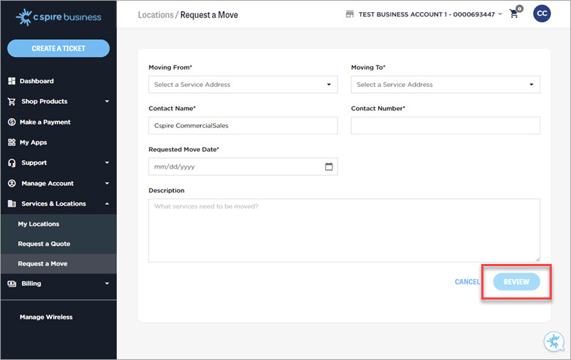Click the My Apps icon
This screenshot has height=360, width=571.
tap(11, 142)
